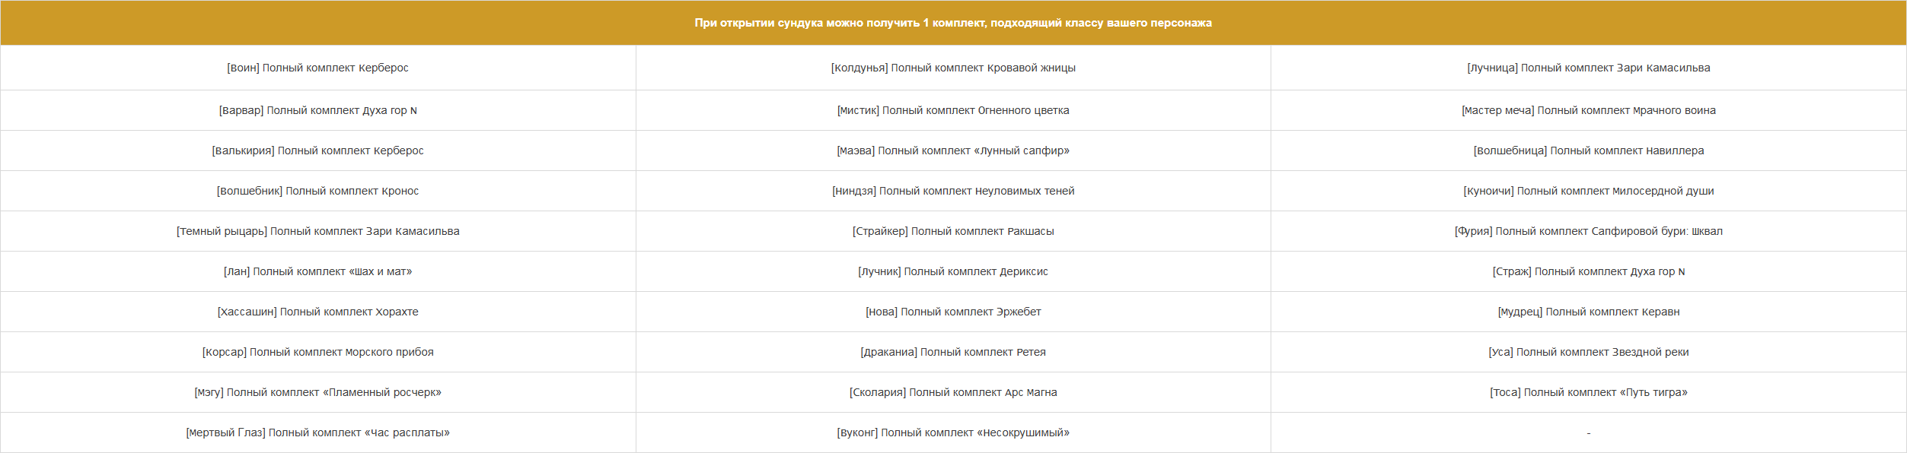
Task: Select the [Лучница] Зари Камасильва set cell
Action: (1589, 68)
